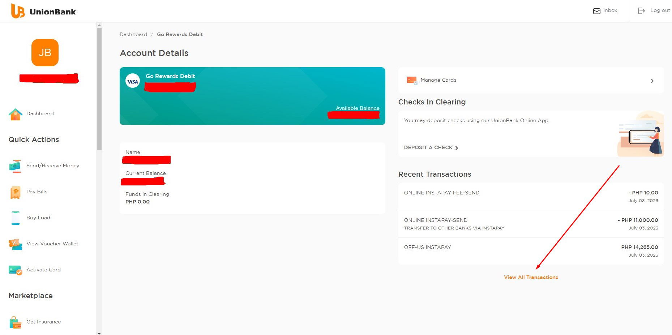The image size is (672, 335).
Task: Open the Inbox link
Action: pos(610,10)
